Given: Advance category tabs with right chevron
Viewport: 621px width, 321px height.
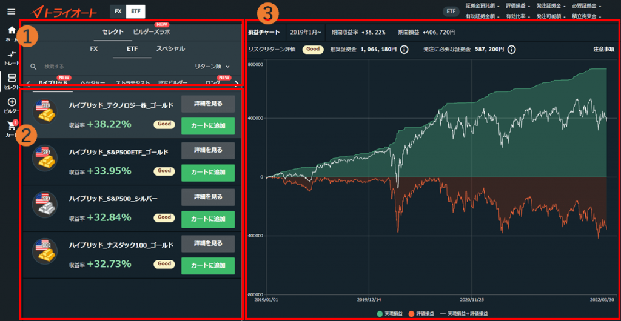Looking at the screenshot, I should [x=237, y=82].
